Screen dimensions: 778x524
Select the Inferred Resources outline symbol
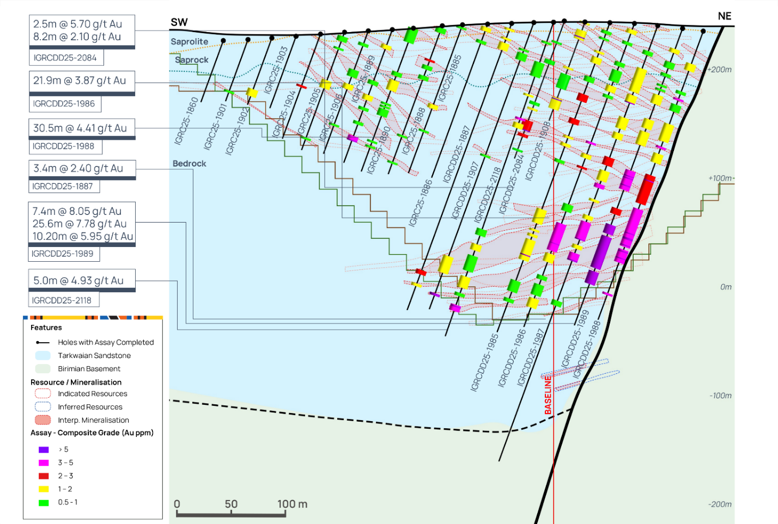point(42,406)
